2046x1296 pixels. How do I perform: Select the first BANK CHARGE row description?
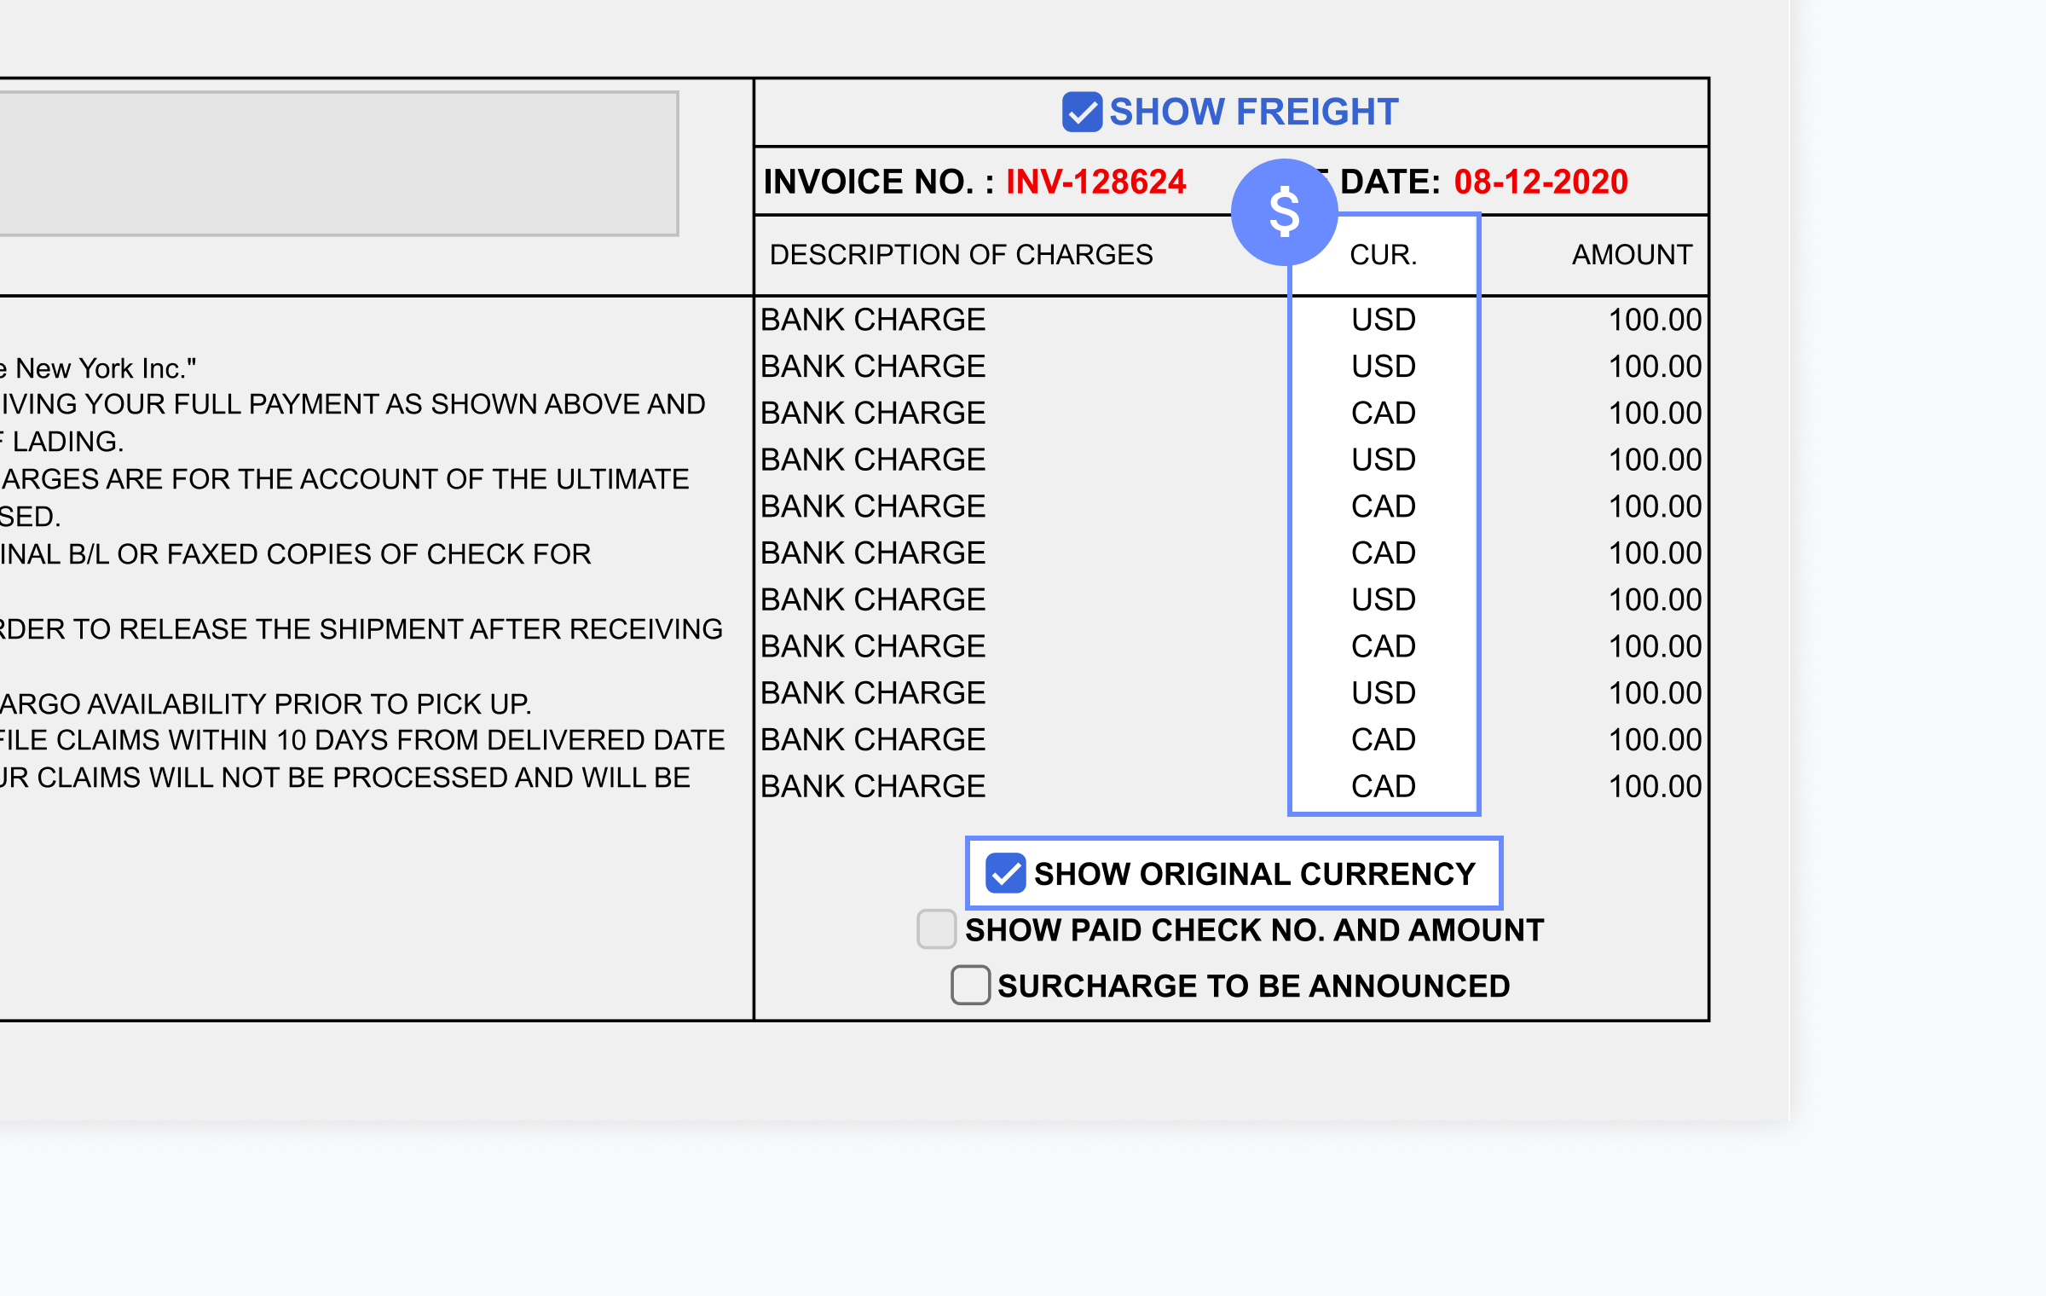873,320
